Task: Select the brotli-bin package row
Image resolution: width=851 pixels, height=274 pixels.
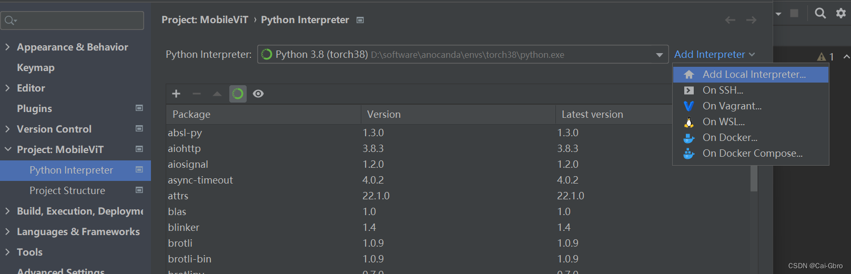Action: (x=458, y=259)
